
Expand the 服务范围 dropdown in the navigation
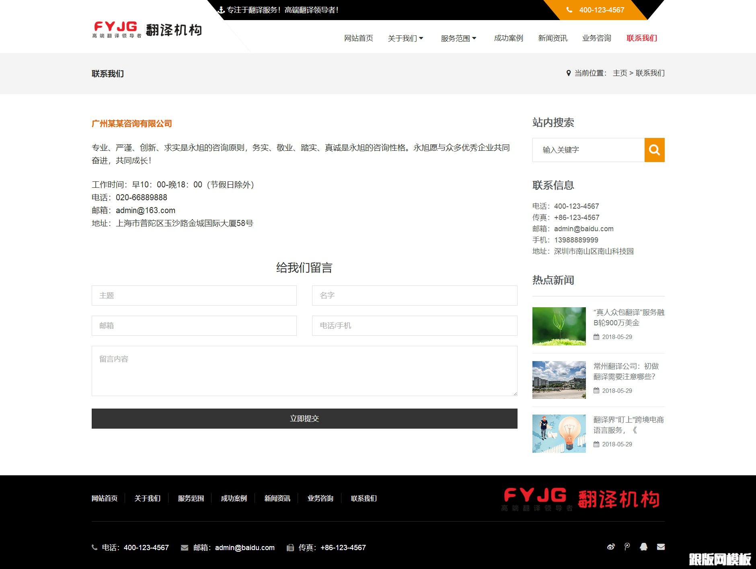456,38
